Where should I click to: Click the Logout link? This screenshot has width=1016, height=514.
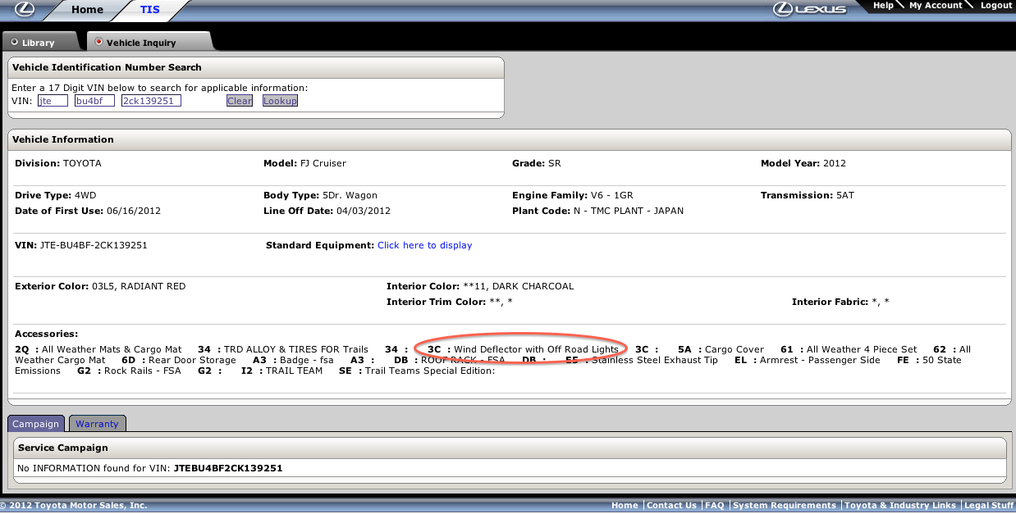pyautogui.click(x=995, y=6)
